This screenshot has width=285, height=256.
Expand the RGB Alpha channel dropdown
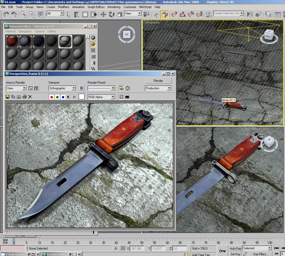click(x=113, y=97)
